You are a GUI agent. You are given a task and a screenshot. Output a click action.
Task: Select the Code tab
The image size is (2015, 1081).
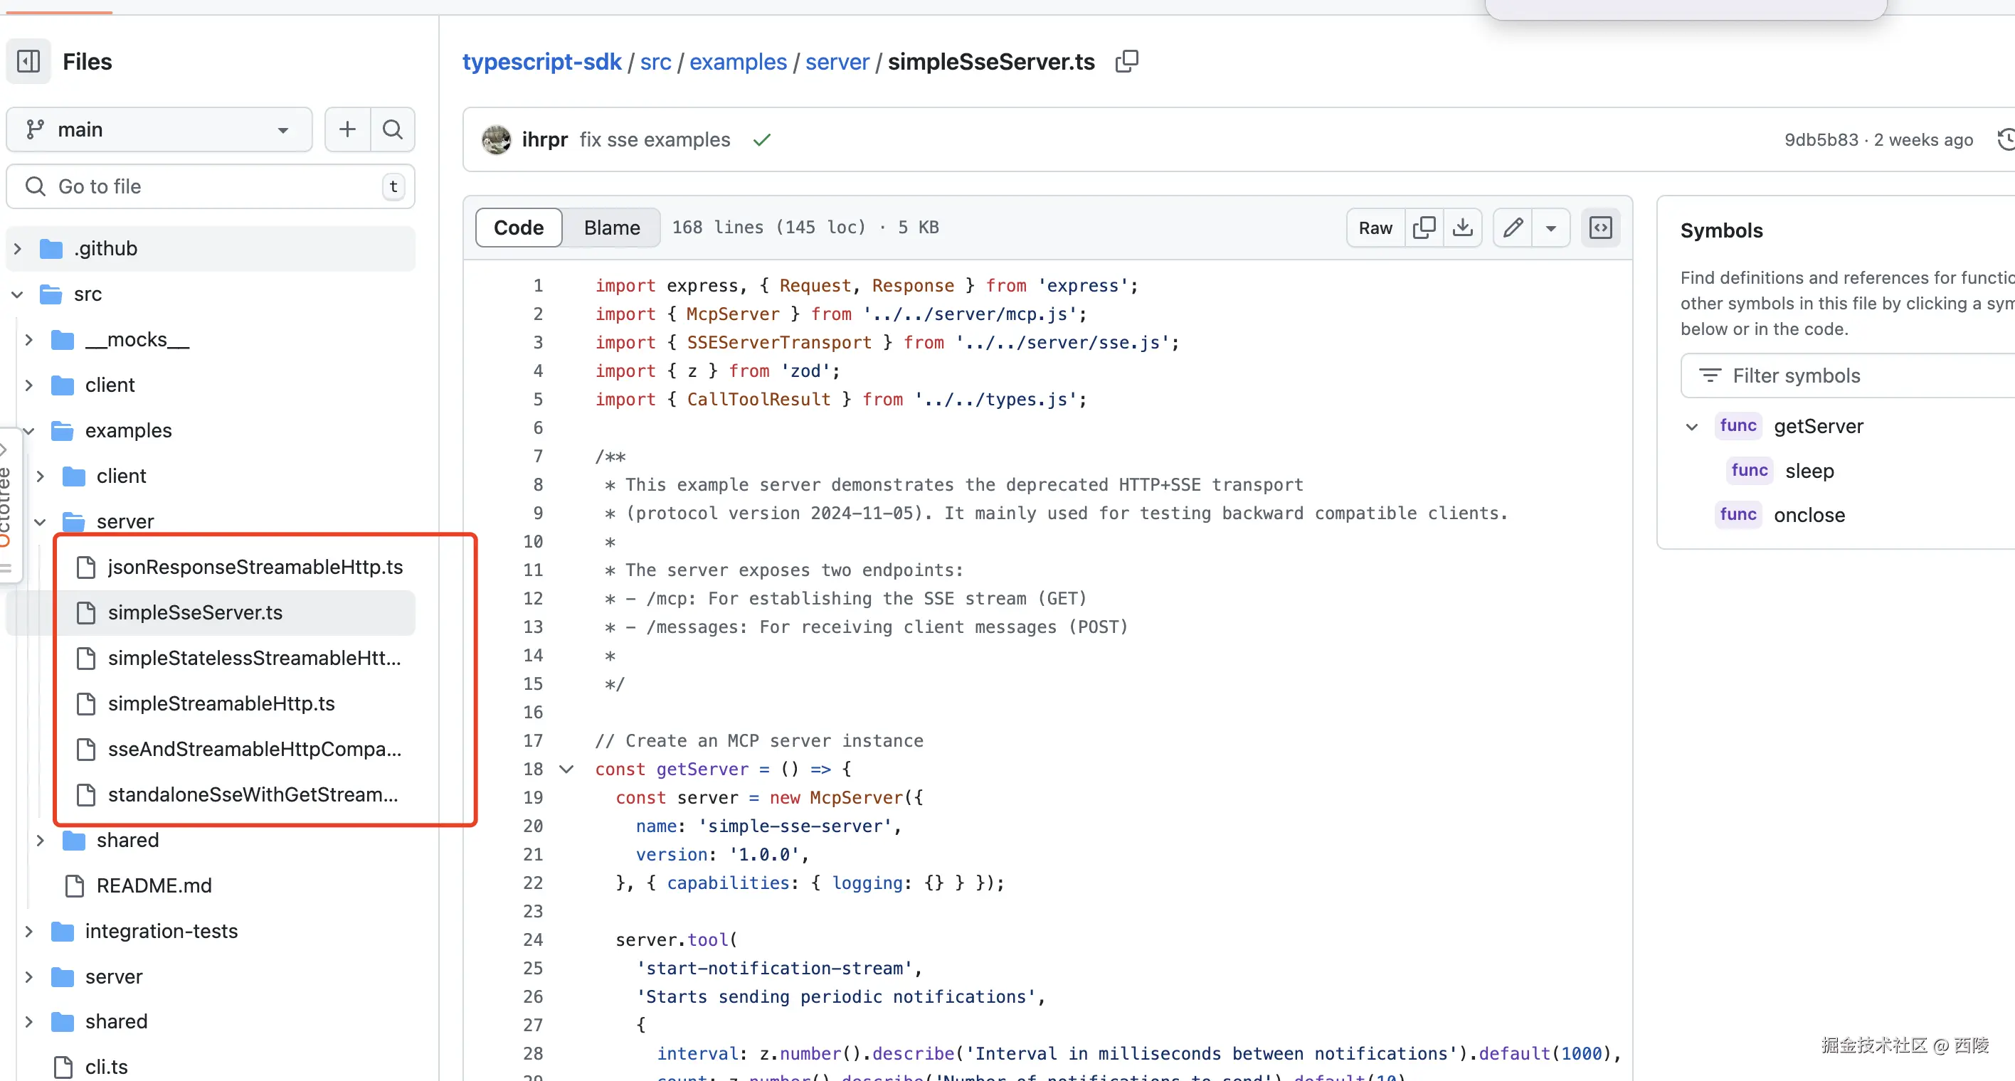518,228
